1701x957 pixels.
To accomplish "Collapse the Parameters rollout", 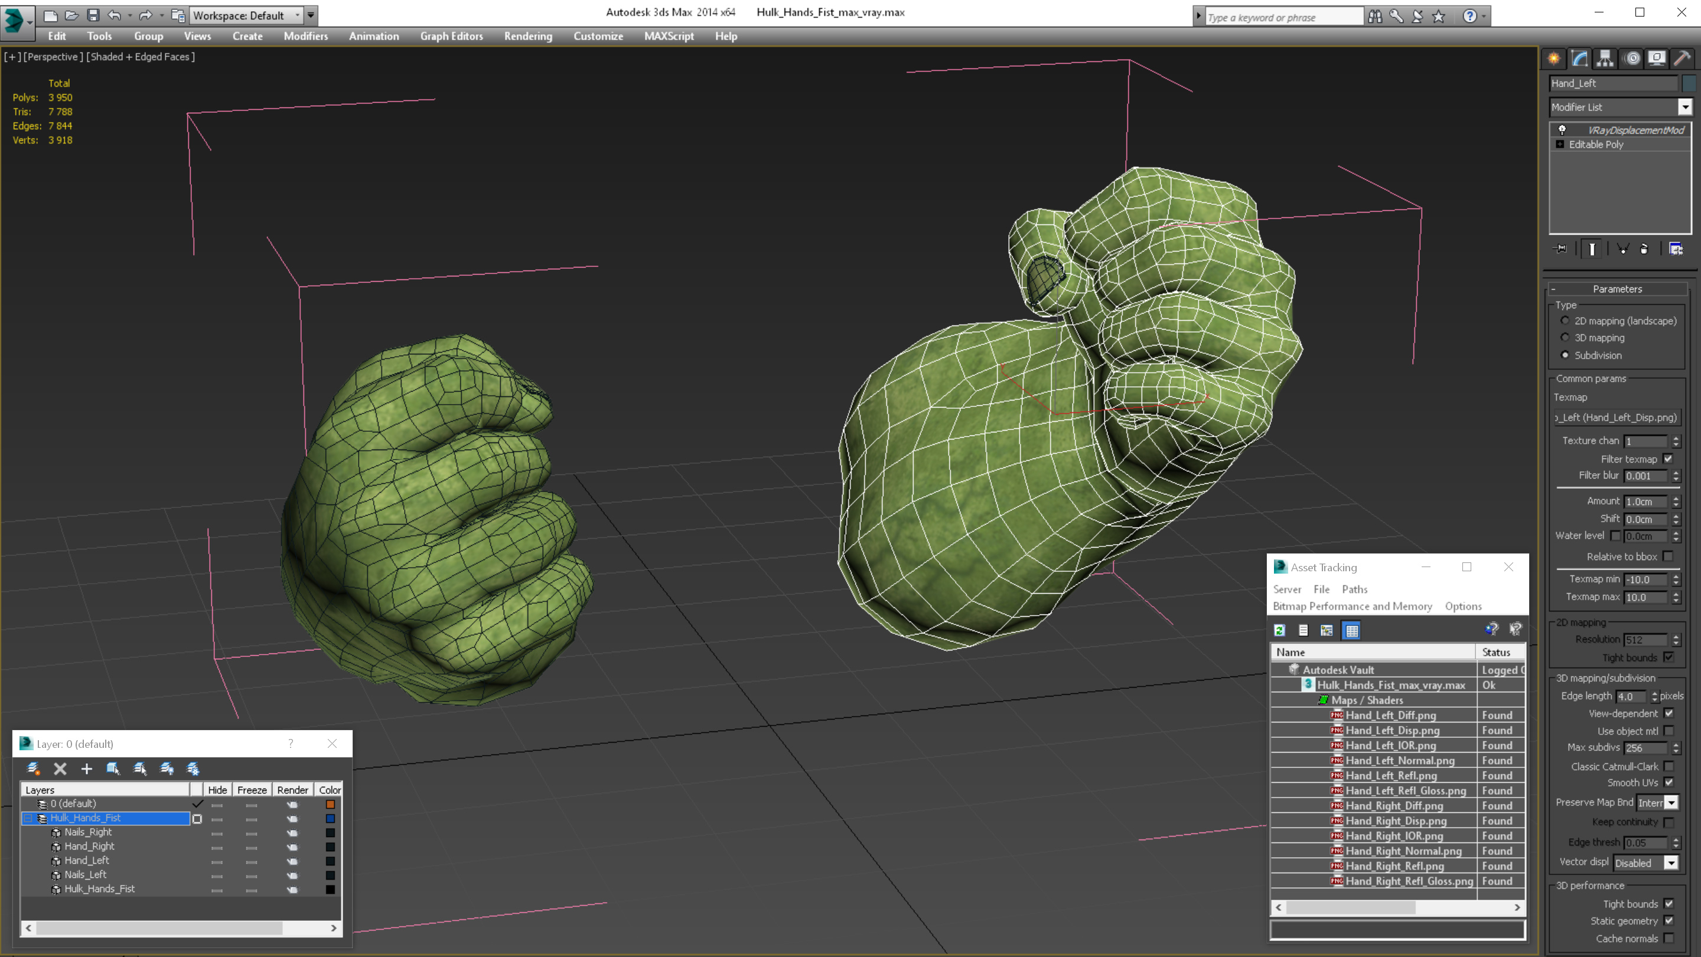I will [1617, 289].
